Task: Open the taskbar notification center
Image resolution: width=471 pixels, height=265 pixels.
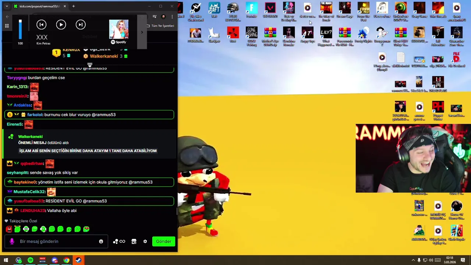Action: [x=463, y=260]
